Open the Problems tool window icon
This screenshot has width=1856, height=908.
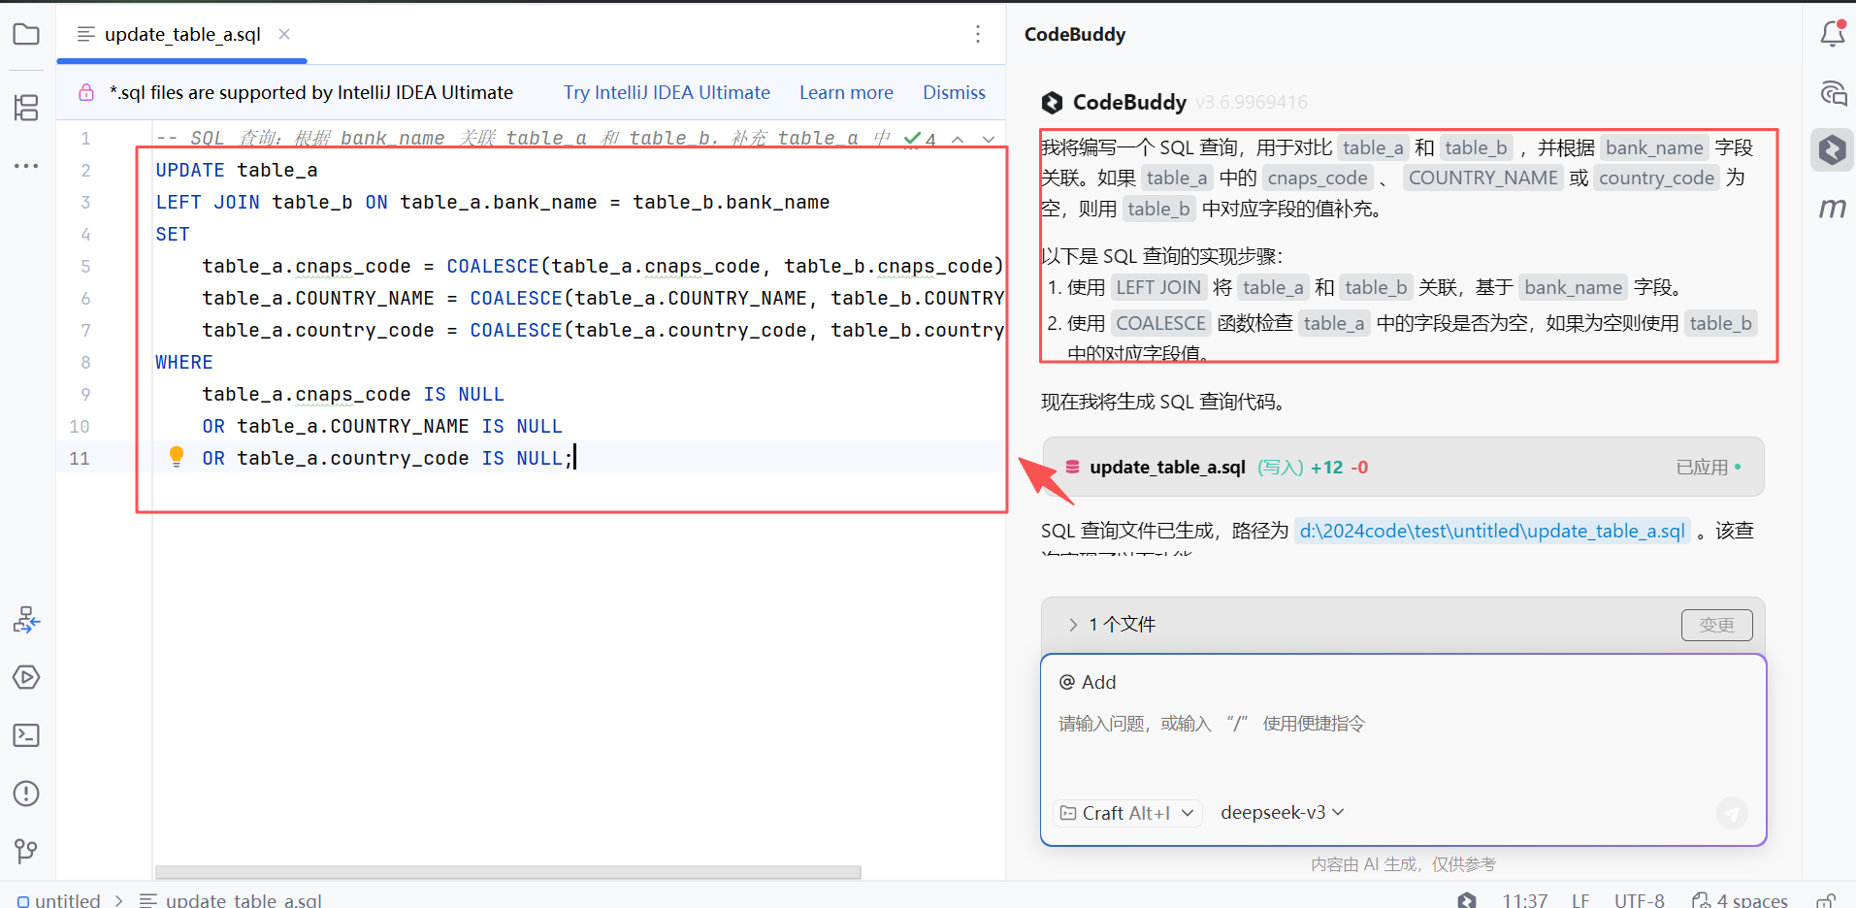[26, 794]
